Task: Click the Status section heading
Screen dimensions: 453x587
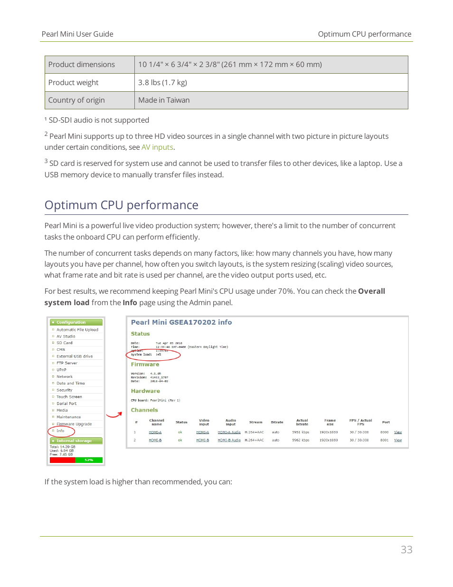Action: pos(141,334)
